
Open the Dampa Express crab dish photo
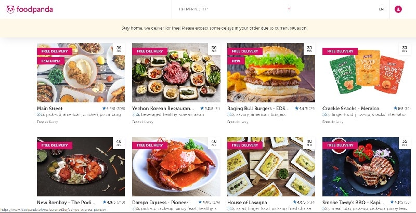(x=176, y=167)
